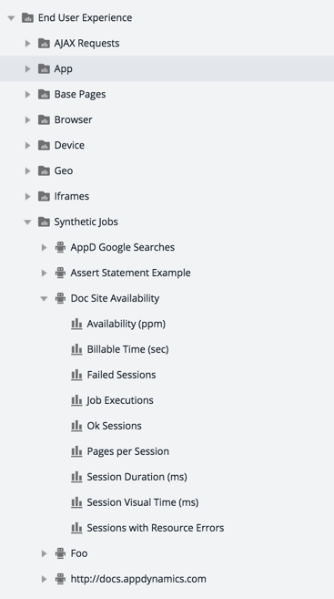Click the robot icon beside Doc Site Availability

point(60,298)
